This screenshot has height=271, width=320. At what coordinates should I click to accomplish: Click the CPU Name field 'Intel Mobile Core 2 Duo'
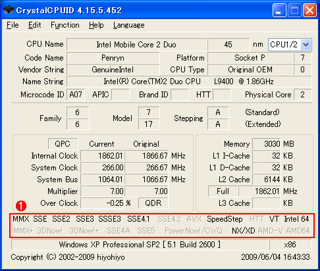coord(136,45)
